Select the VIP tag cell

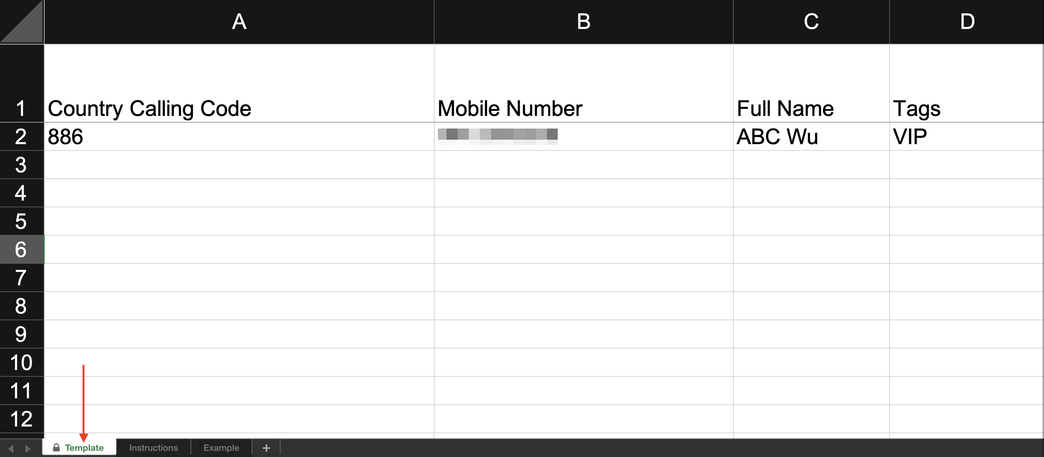(967, 136)
